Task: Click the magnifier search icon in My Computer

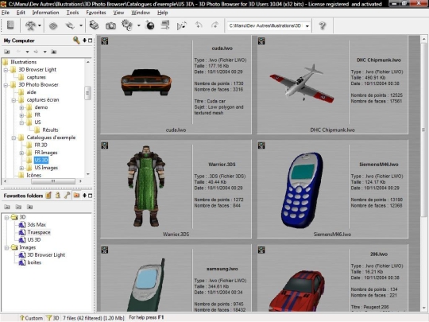Action: pyautogui.click(x=76, y=41)
